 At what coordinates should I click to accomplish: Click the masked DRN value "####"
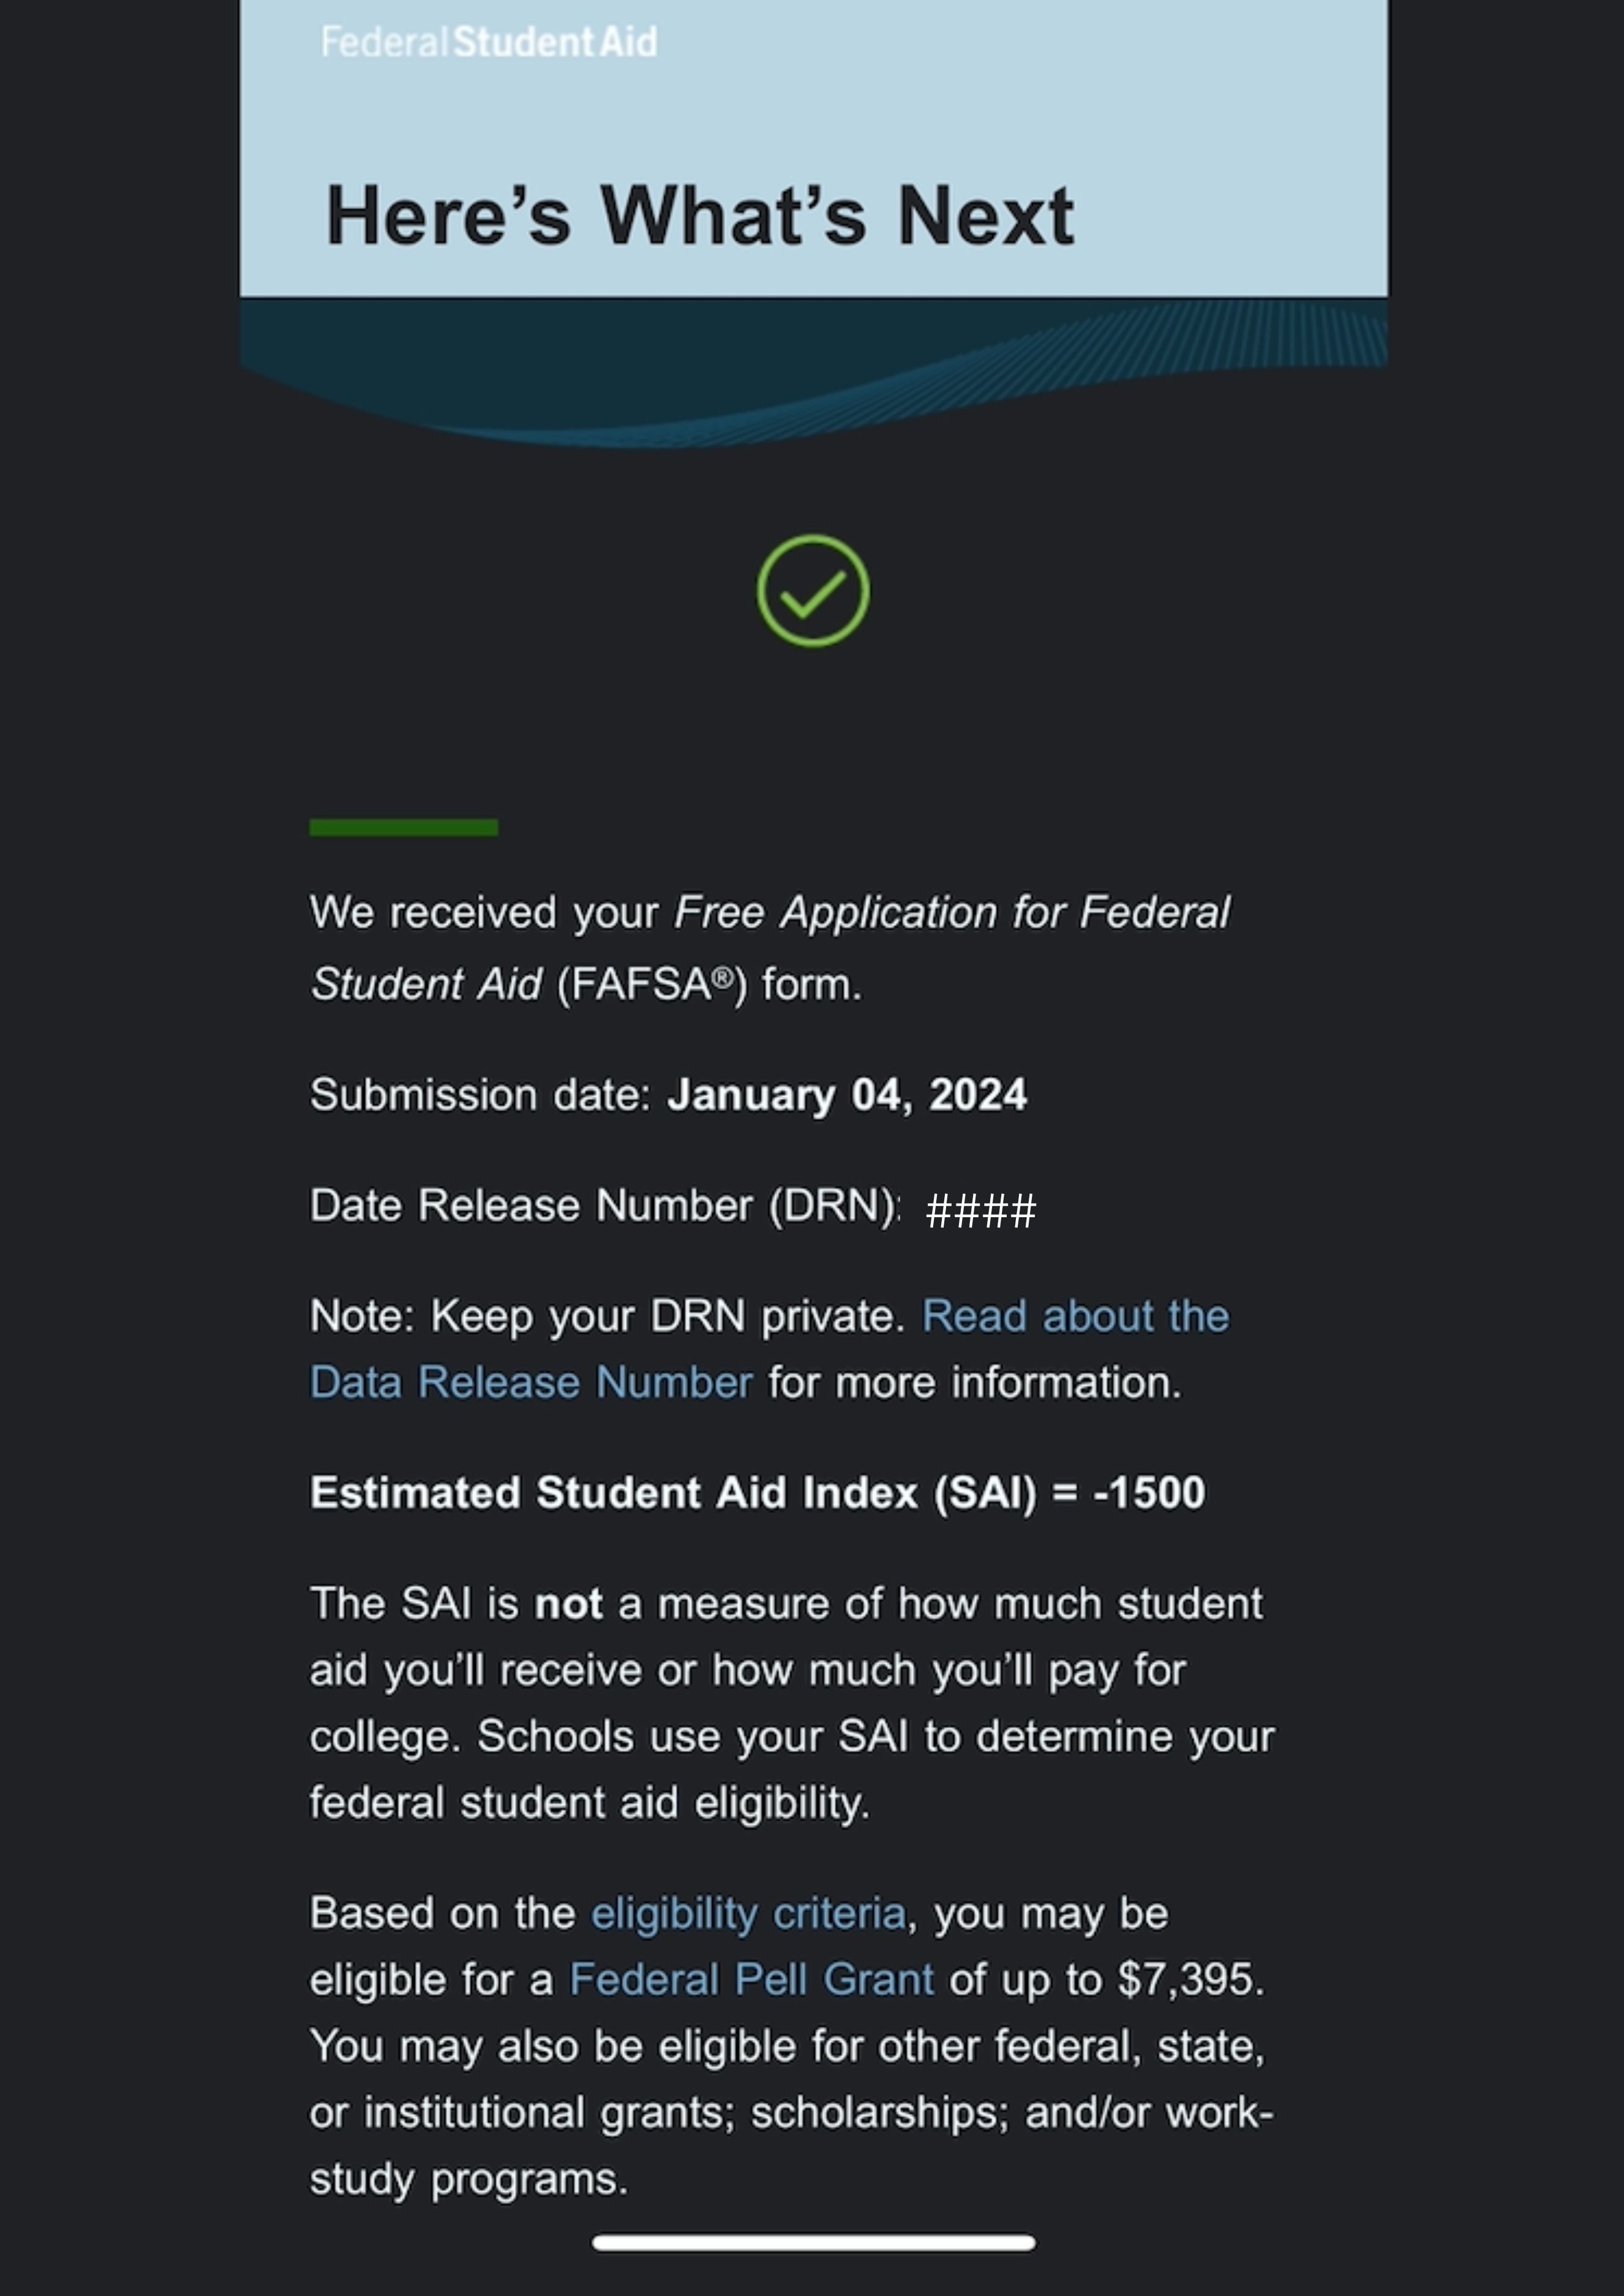(x=981, y=1211)
